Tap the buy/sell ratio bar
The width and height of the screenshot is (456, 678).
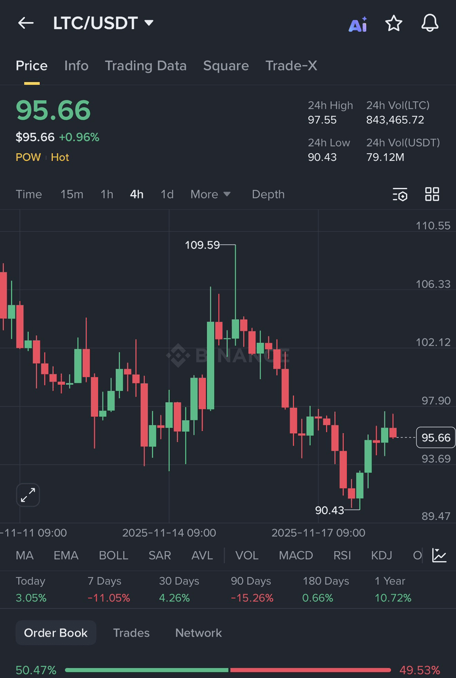tap(228, 670)
